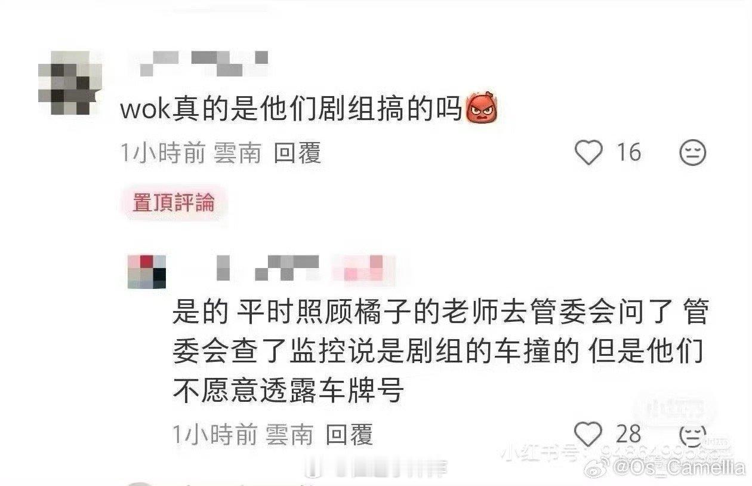Click the angry emoji in first comment
The width and height of the screenshot is (752, 486).
pyautogui.click(x=481, y=110)
